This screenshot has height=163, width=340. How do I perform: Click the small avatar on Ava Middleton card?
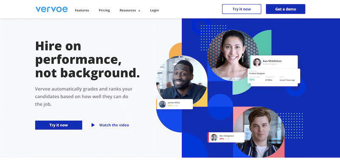pos(257,62)
